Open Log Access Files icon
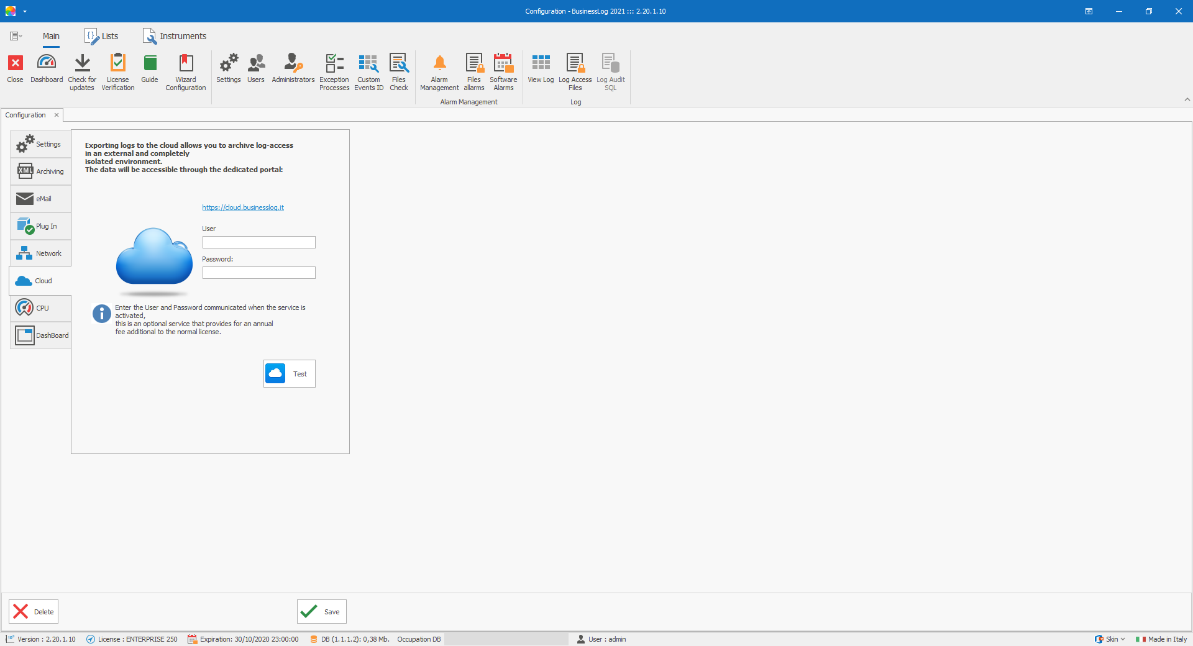 pyautogui.click(x=575, y=63)
